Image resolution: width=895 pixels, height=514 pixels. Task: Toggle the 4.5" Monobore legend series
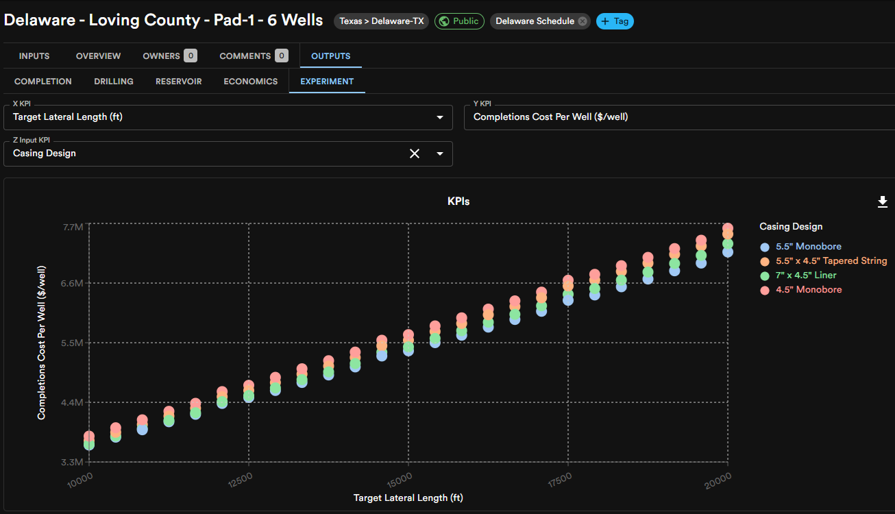[800, 290]
